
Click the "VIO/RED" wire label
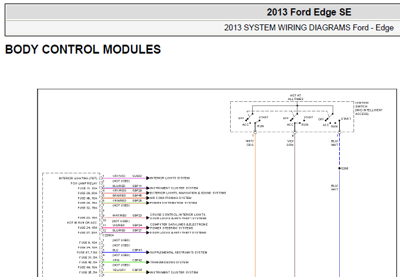(119, 225)
